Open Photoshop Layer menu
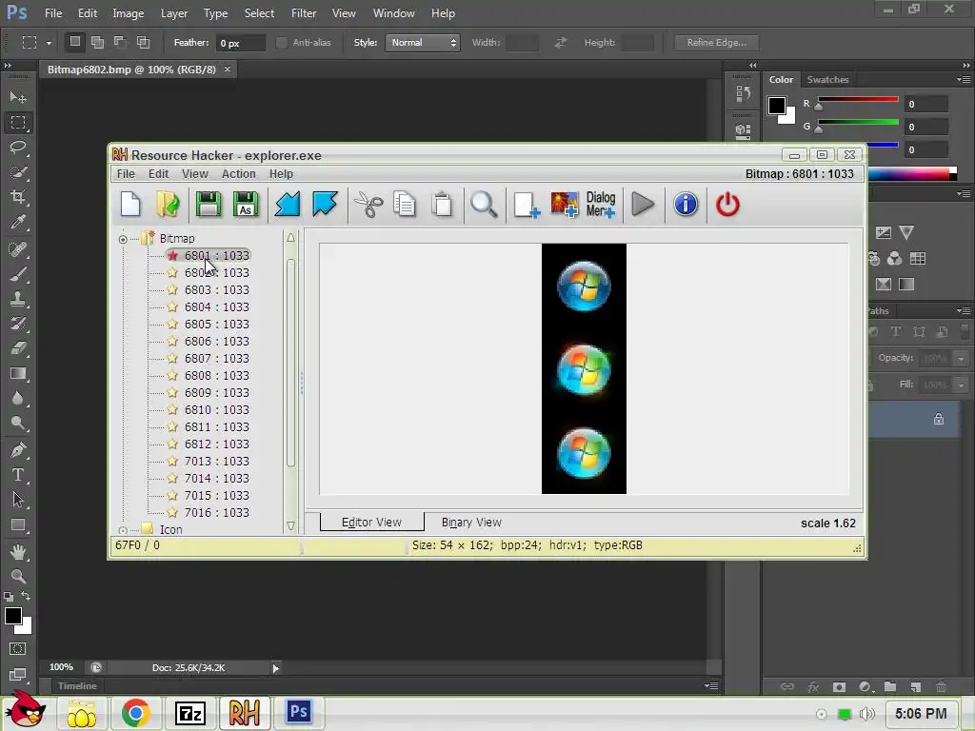This screenshot has height=731, width=975. tap(174, 13)
